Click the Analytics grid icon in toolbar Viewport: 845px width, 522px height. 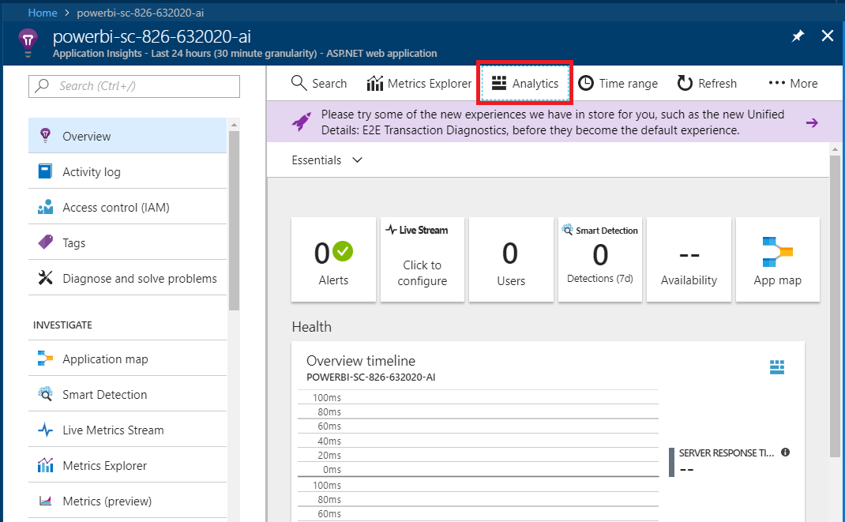[499, 83]
